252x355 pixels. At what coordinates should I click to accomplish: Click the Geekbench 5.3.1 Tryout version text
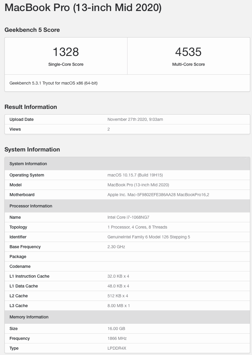pyautogui.click(x=54, y=83)
